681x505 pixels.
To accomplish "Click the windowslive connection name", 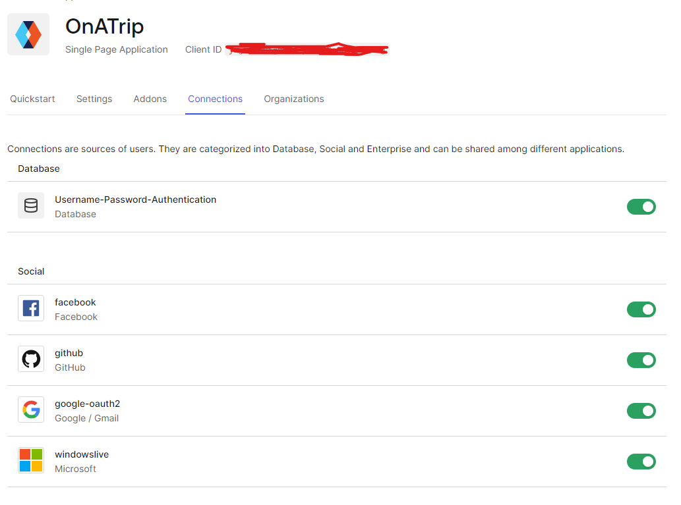I will (x=82, y=454).
